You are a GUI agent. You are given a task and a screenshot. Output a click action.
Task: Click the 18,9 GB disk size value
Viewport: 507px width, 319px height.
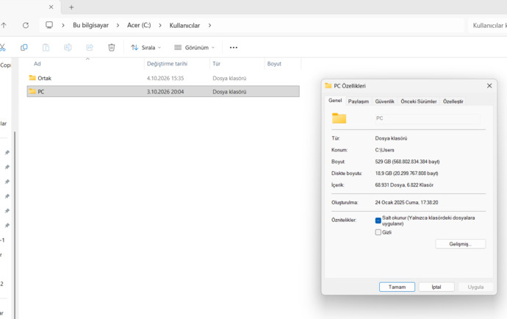pos(406,173)
